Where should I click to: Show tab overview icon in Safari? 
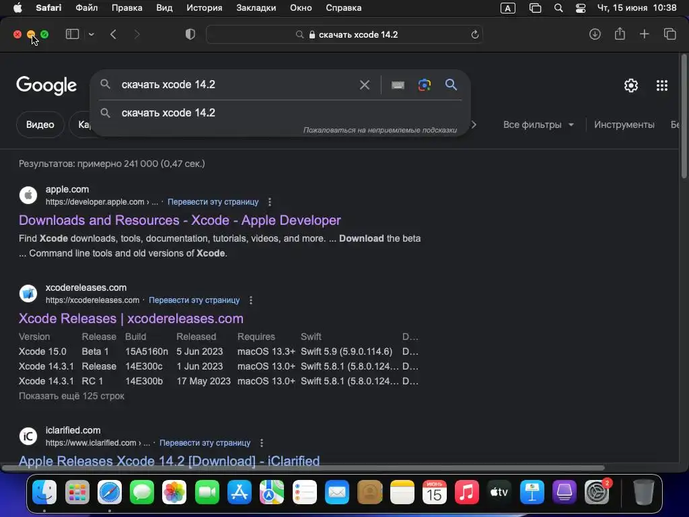669,34
